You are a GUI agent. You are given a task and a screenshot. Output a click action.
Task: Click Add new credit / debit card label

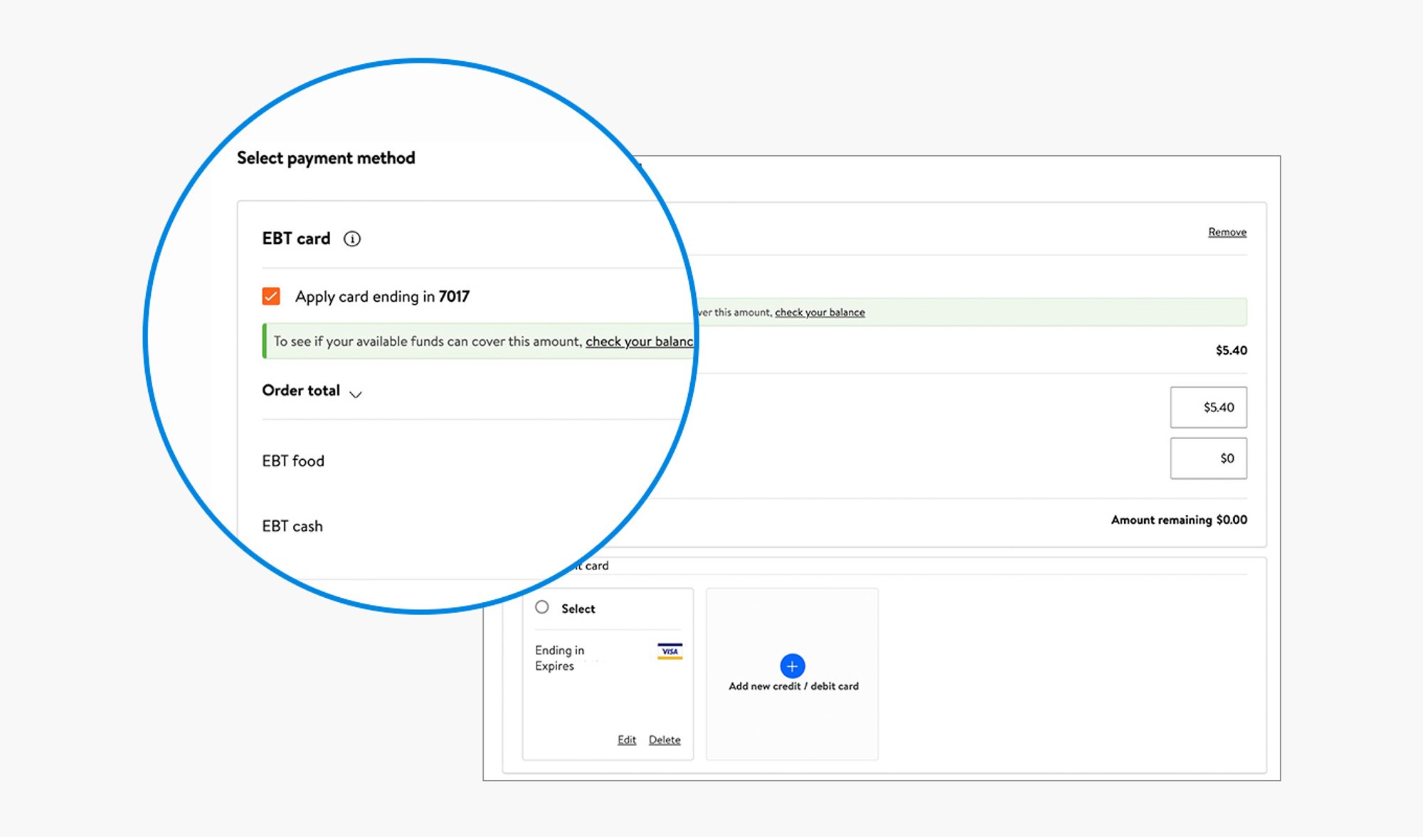pos(793,686)
